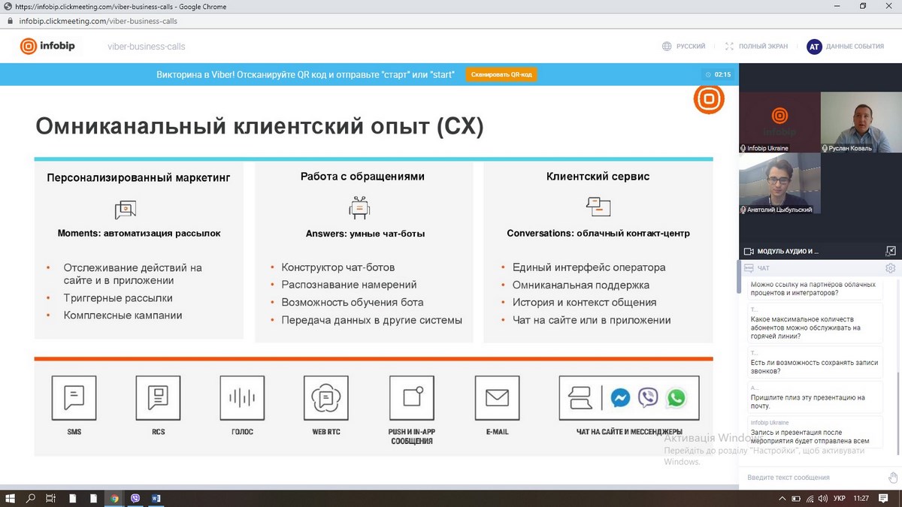The image size is (902, 507).
Task: Show hidden system tray icons
Action: 782,498
